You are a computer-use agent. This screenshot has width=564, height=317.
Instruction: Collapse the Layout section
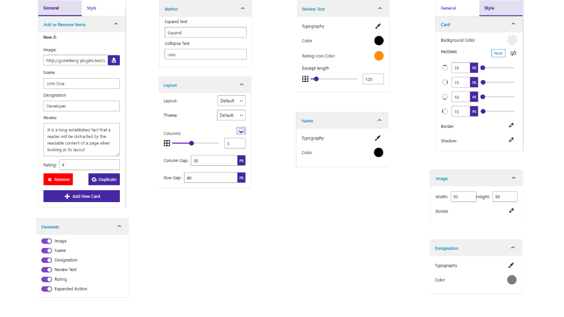(241, 85)
